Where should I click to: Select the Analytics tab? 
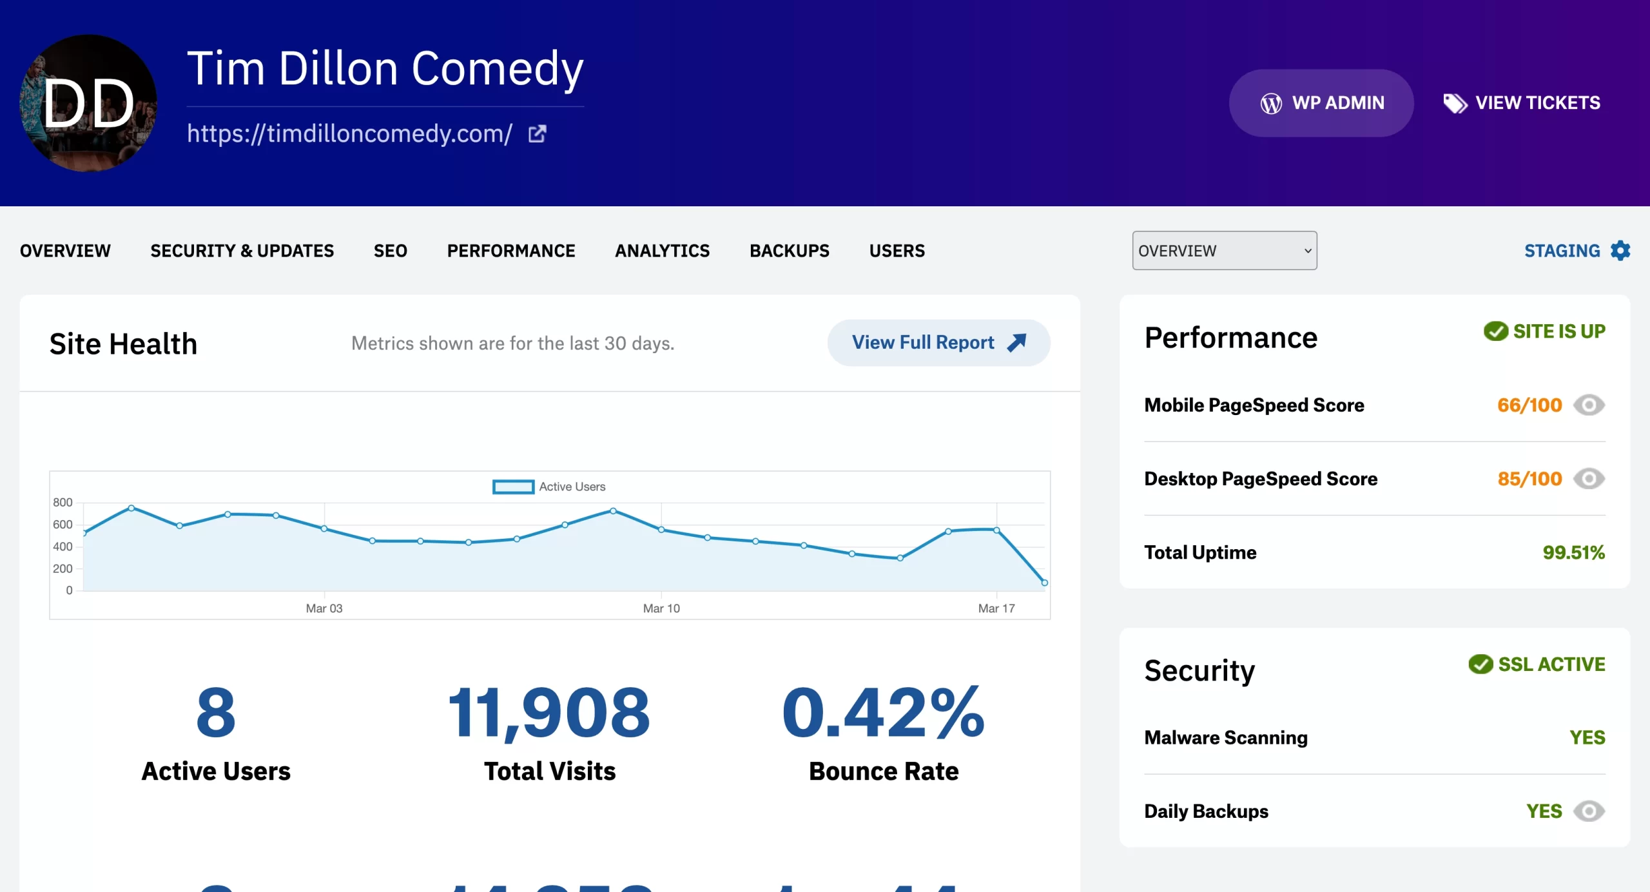point(663,251)
